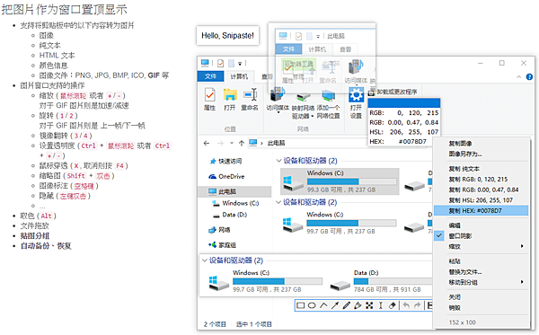This screenshot has width=539, height=335.
Task: Click 替换为文件... in the context menu
Action: (x=464, y=272)
